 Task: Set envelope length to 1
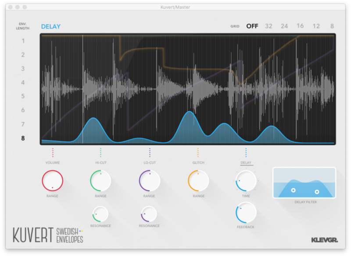tap(23, 41)
